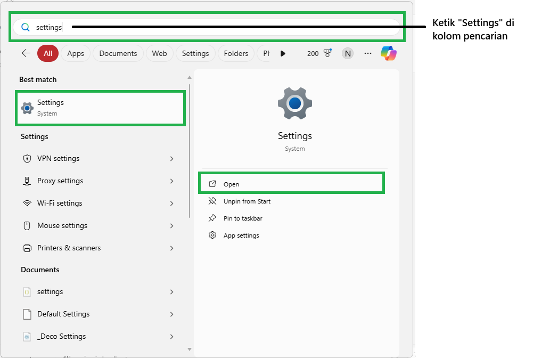Expand Default Settings chevron
558x358 pixels.
click(172, 314)
